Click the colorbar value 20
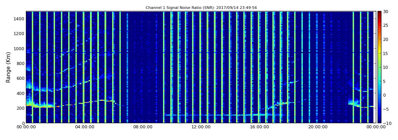The width and height of the screenshot is (398, 140). point(386,39)
